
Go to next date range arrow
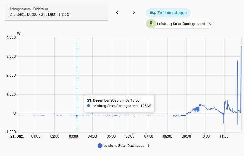[134, 12]
